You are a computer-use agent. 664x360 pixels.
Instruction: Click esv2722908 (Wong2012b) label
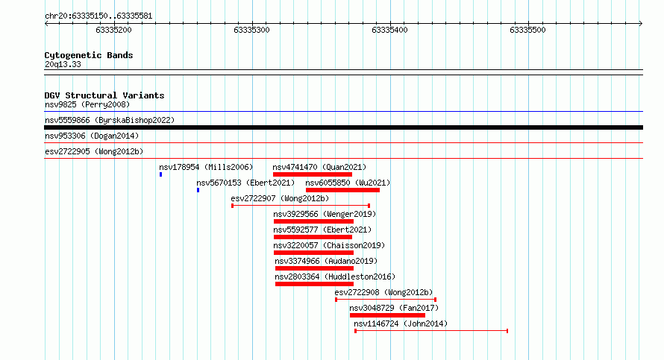point(383,292)
